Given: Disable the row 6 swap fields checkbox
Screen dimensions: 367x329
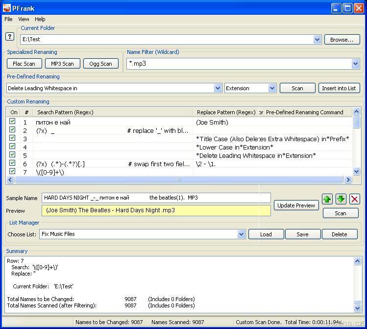Looking at the screenshot, I should [x=13, y=163].
